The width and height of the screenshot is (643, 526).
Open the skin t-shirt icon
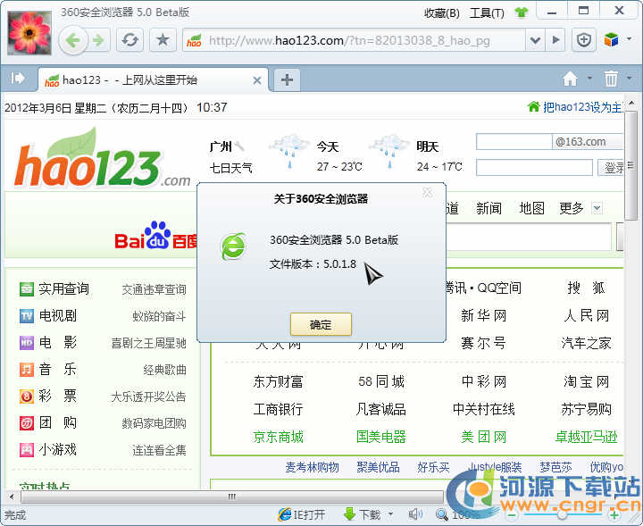522,13
